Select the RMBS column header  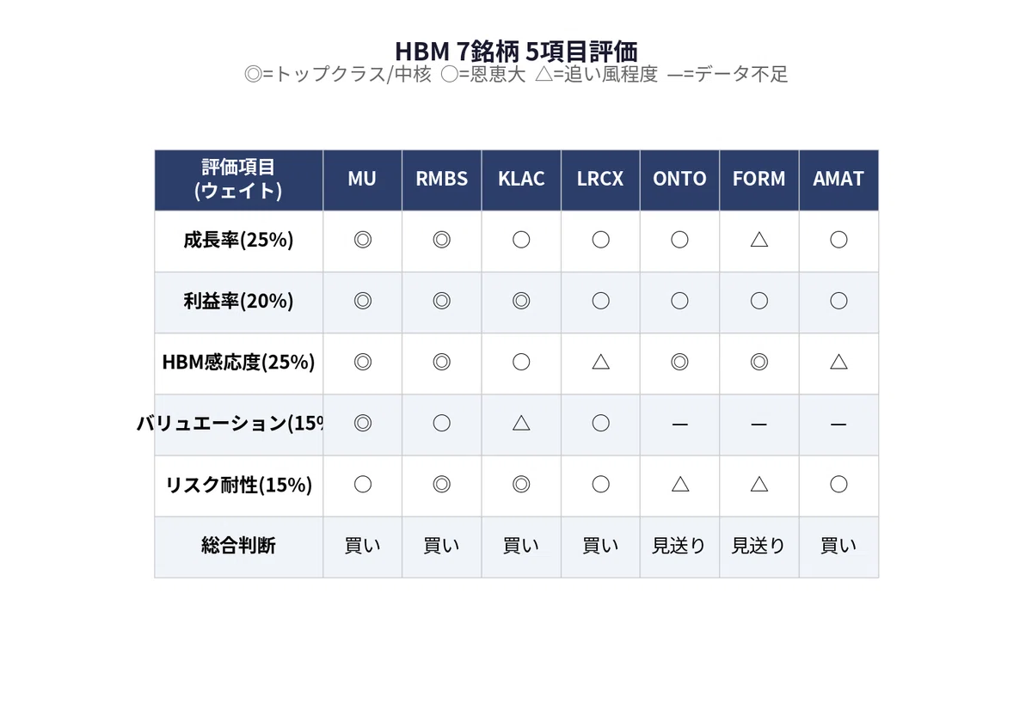[441, 180]
